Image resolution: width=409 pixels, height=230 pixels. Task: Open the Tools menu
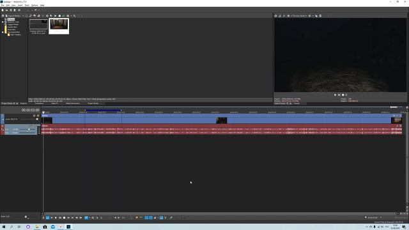coord(27,5)
